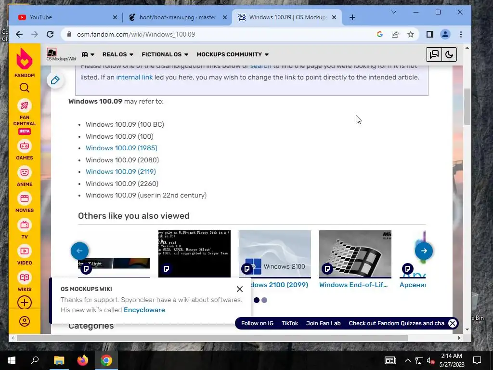Viewport: 493px width, 370px height.
Task: Open the search link in notice
Action: click(260, 67)
